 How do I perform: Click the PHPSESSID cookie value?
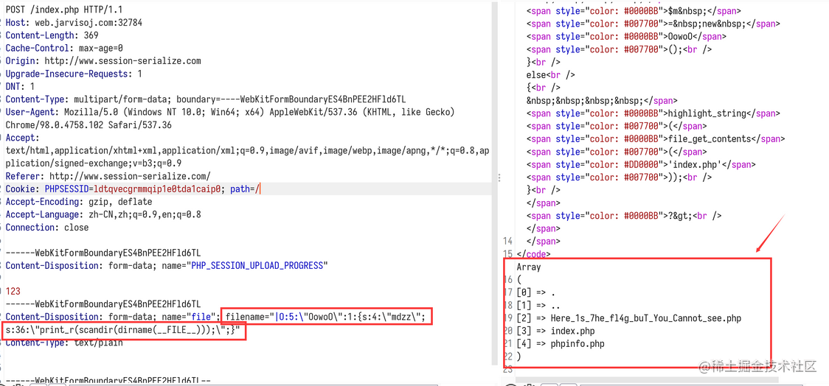click(158, 189)
